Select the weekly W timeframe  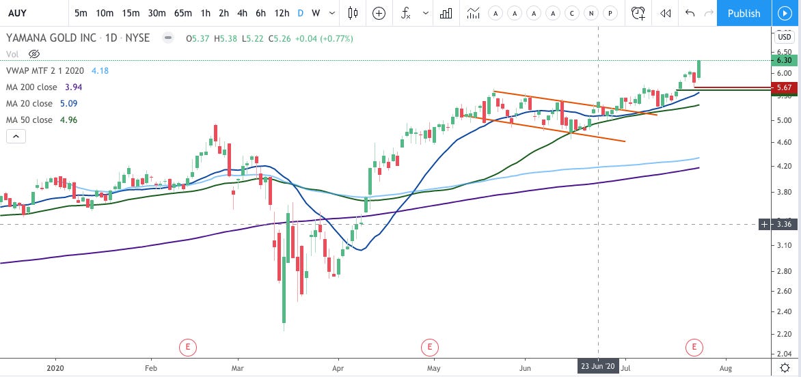[x=316, y=13]
